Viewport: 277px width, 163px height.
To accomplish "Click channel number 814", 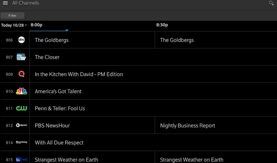I will [x=9, y=143].
